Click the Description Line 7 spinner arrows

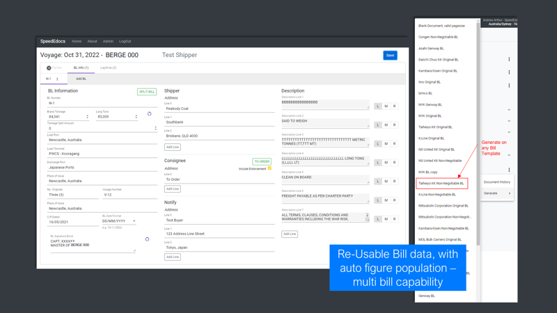click(368, 215)
